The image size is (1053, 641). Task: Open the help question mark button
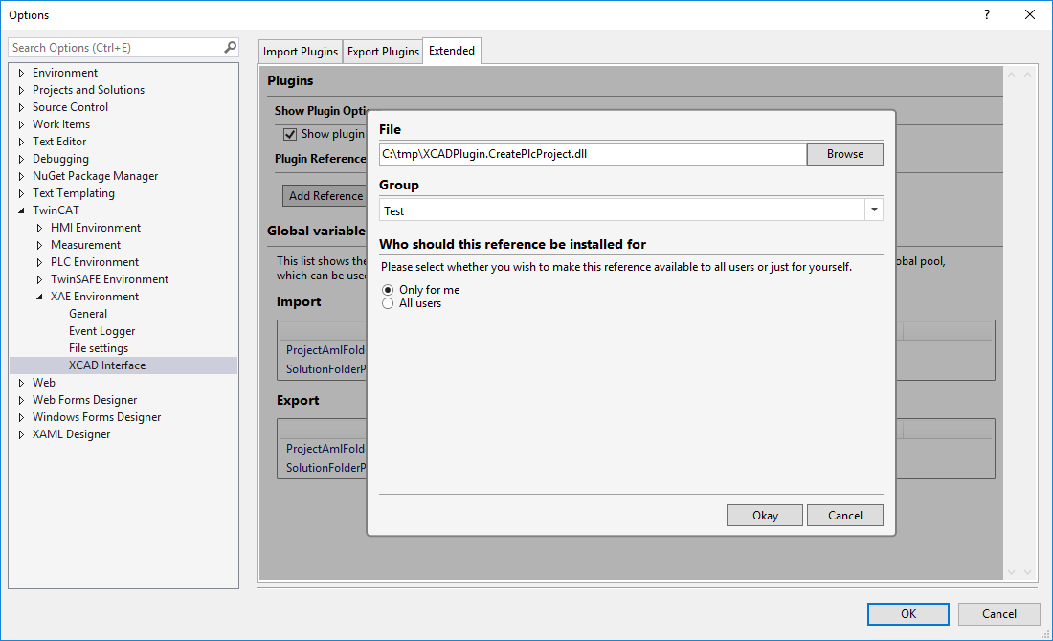click(x=987, y=14)
